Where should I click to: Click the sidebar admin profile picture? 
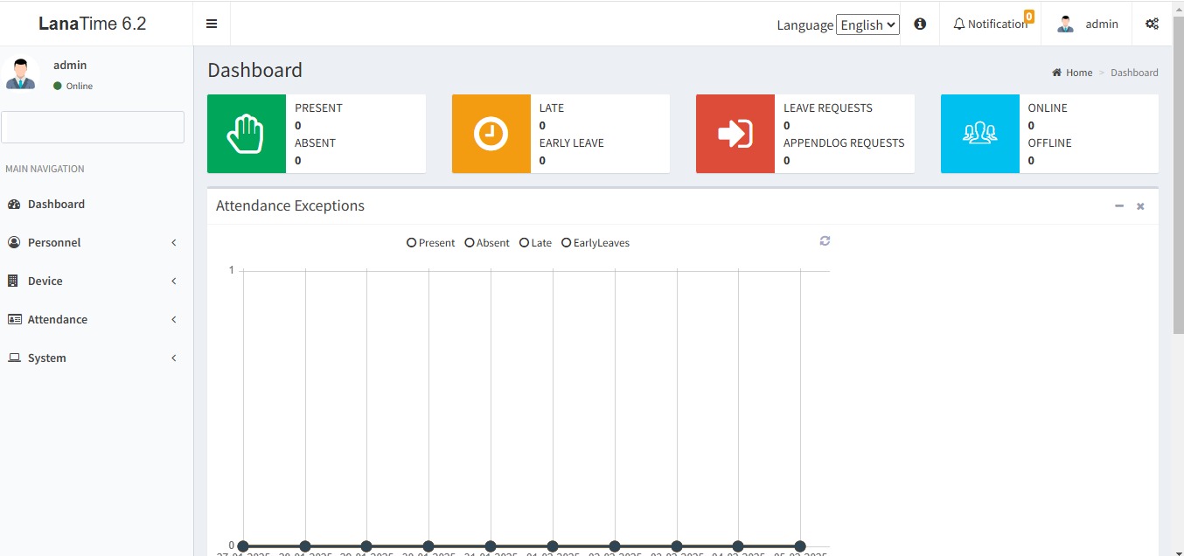point(21,73)
